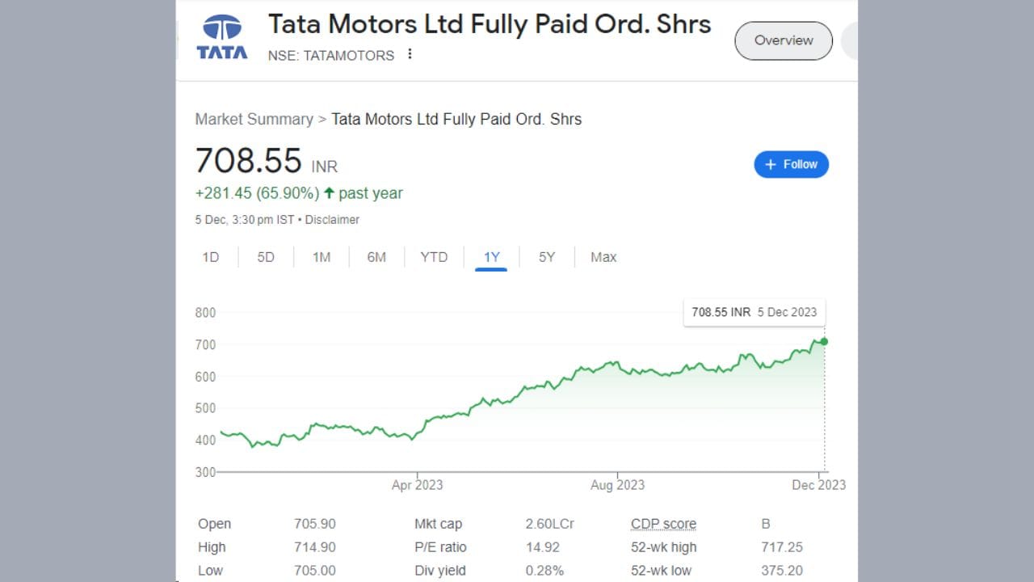Click the Aug 2023 axis label

click(617, 485)
